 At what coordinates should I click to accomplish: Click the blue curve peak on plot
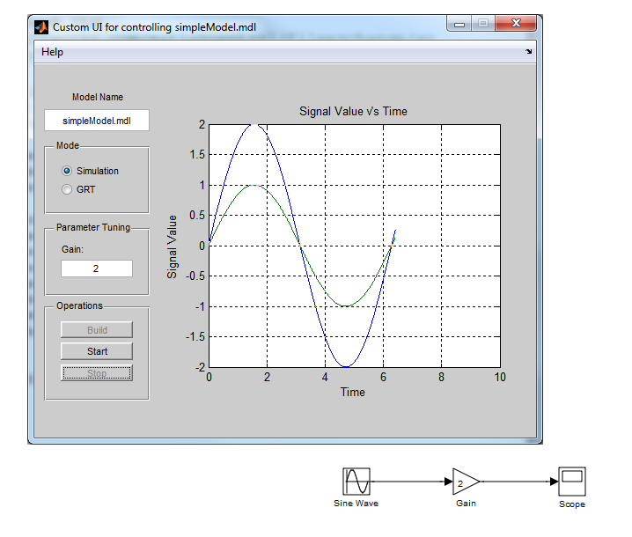(254, 125)
